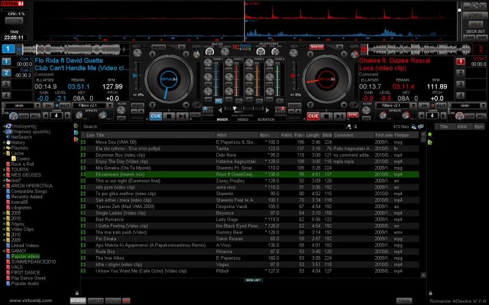Enable MASTER on the left deck
This screenshot has width=489, height=305.
coord(158,47)
